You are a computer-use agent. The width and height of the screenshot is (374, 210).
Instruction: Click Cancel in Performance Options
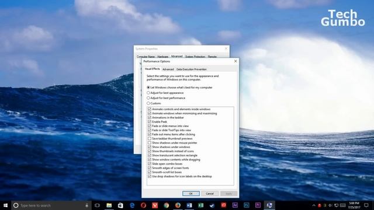[x=210, y=194]
